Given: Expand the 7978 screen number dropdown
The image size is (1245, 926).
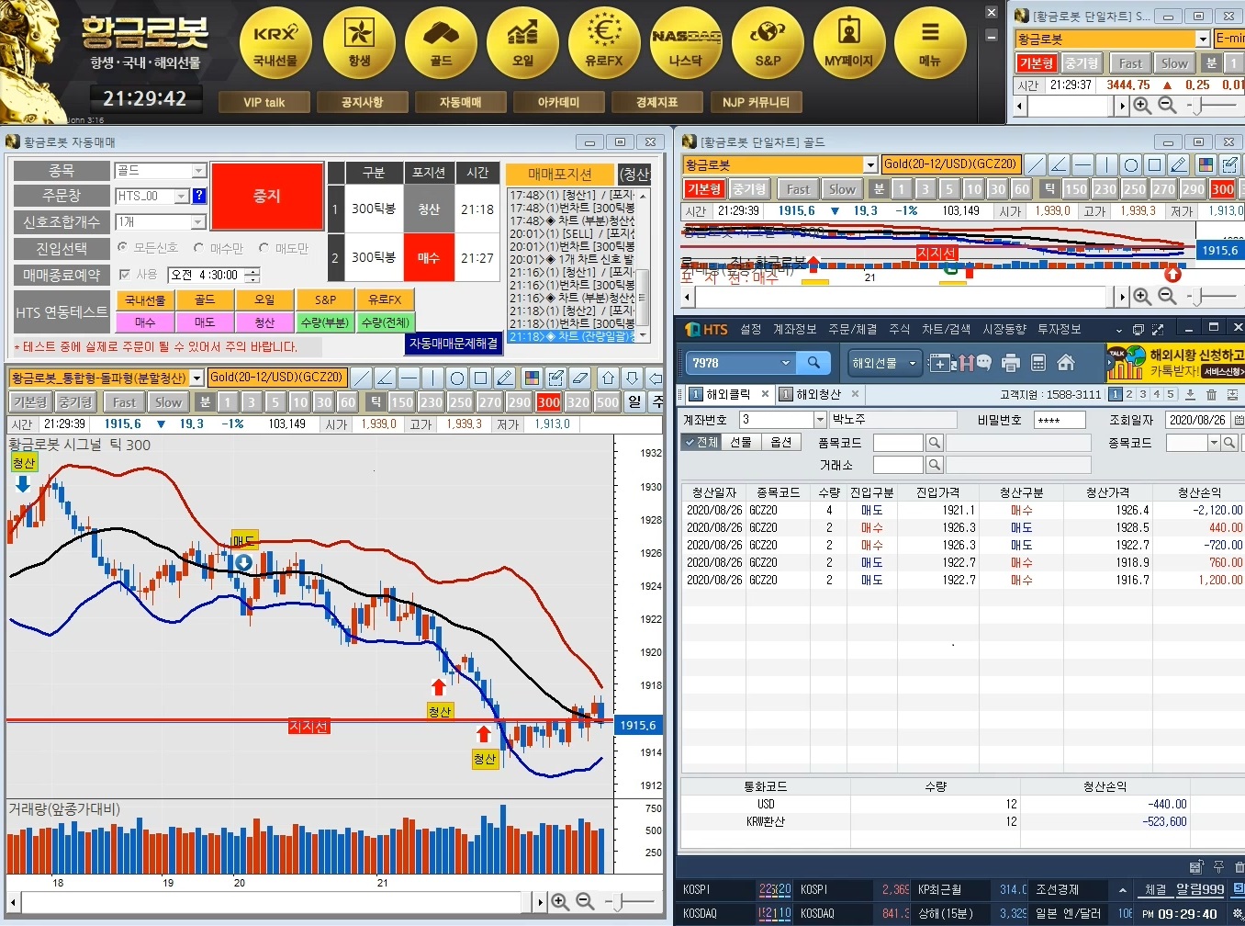Looking at the screenshot, I should [x=785, y=363].
